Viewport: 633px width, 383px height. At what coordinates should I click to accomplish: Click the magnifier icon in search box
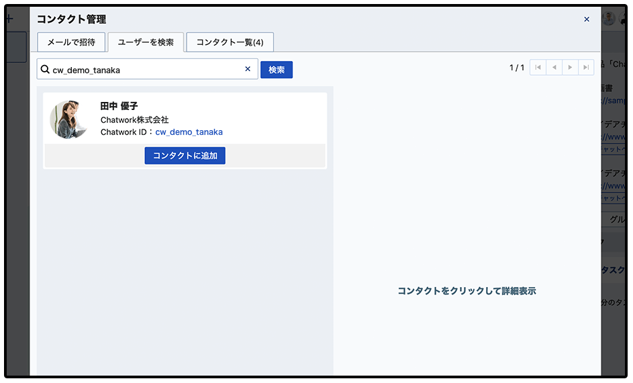pyautogui.click(x=45, y=70)
